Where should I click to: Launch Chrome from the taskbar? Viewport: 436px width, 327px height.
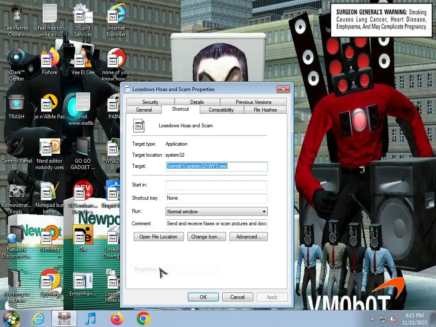(143, 318)
